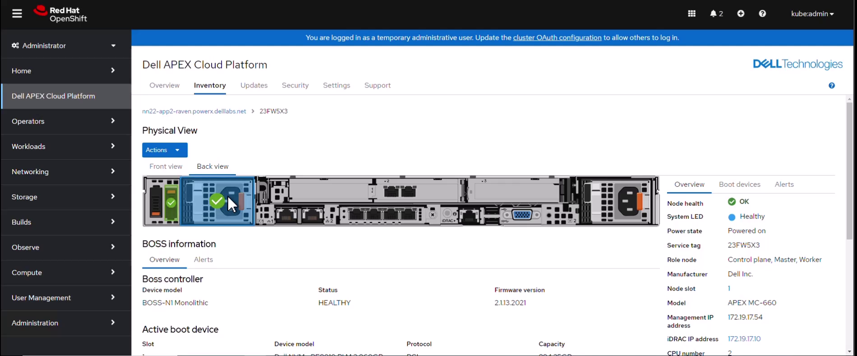
Task: Open the help question mark menu in the header
Action: click(x=762, y=14)
